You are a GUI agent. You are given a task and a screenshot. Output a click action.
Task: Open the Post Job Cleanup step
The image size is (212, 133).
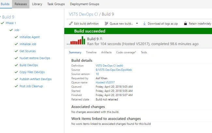[31, 86]
